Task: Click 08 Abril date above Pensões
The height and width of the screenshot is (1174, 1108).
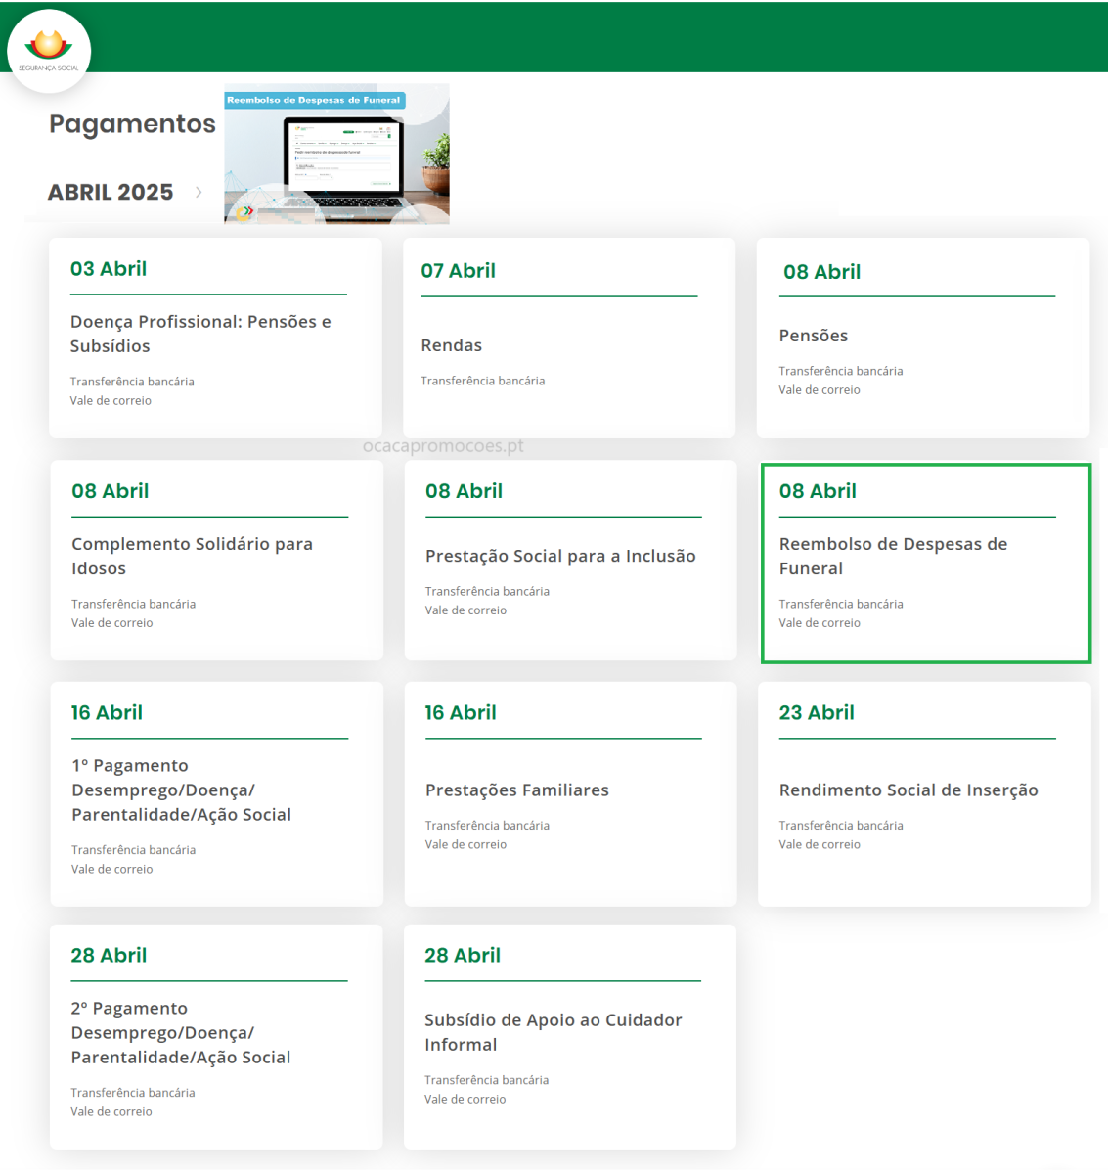Action: pyautogui.click(x=821, y=272)
